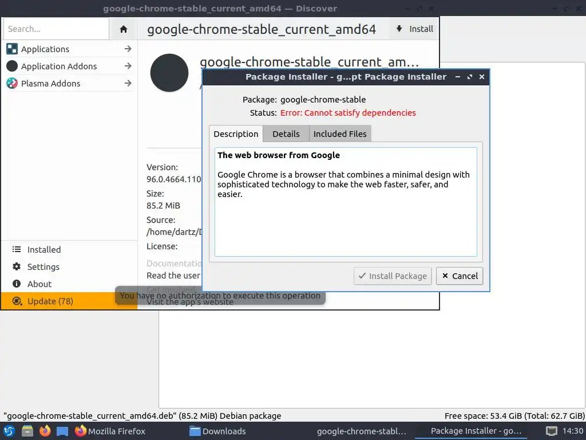Open the file manager taskbar icon

pyautogui.click(x=27, y=431)
